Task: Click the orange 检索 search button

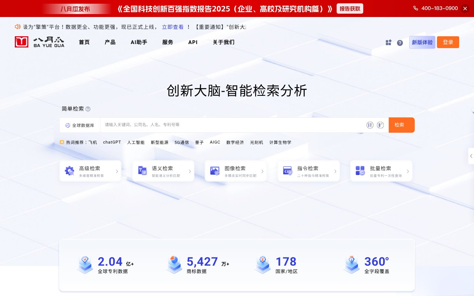Action: coord(401,125)
